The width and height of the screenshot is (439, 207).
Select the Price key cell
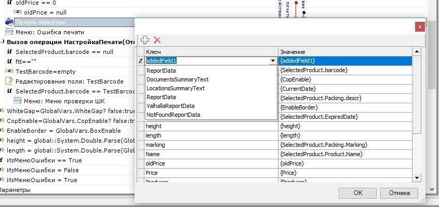[211, 173]
